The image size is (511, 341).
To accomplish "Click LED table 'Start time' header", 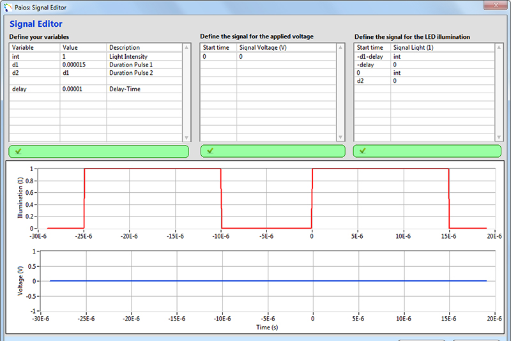I will 372,47.
